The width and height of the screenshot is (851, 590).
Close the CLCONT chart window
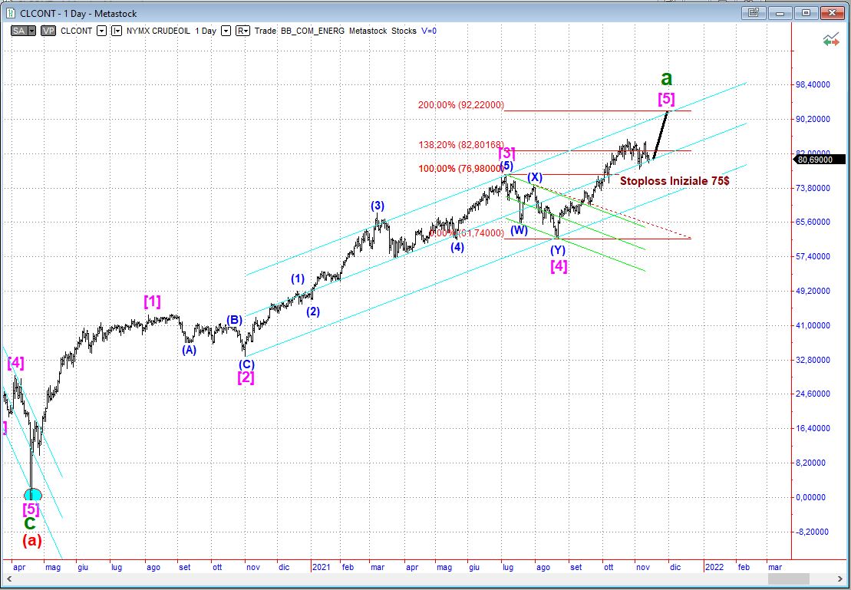pos(833,12)
